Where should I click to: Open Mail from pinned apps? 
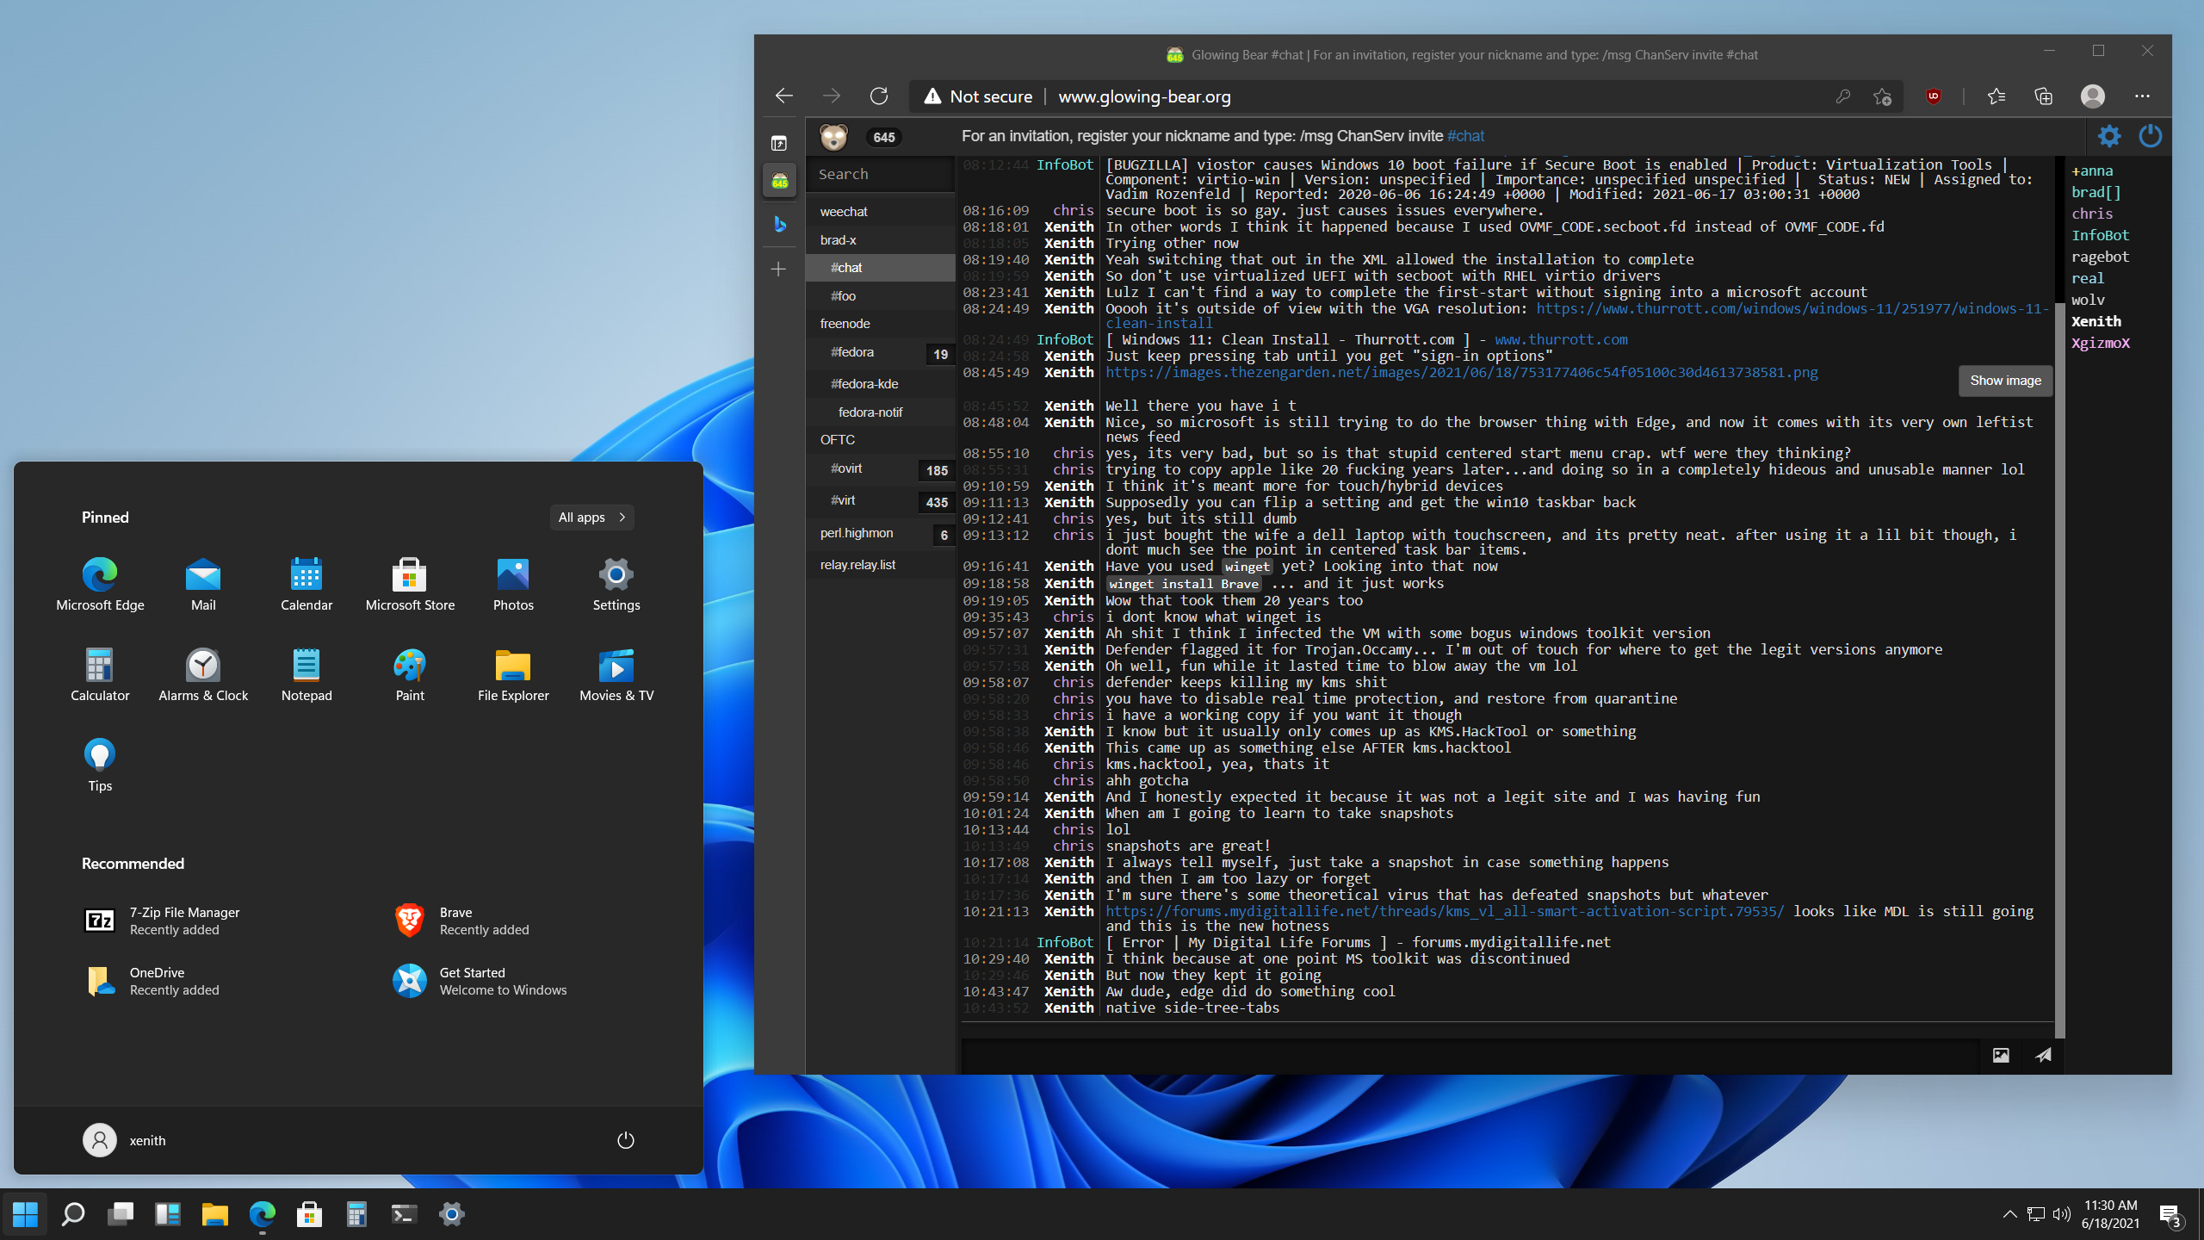203,585
